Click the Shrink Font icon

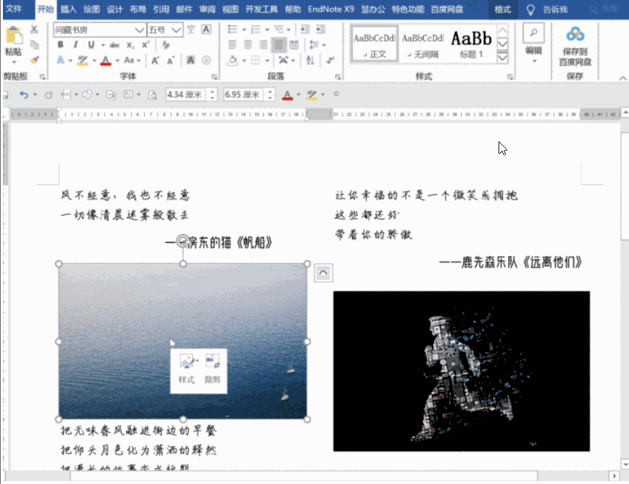click(171, 60)
